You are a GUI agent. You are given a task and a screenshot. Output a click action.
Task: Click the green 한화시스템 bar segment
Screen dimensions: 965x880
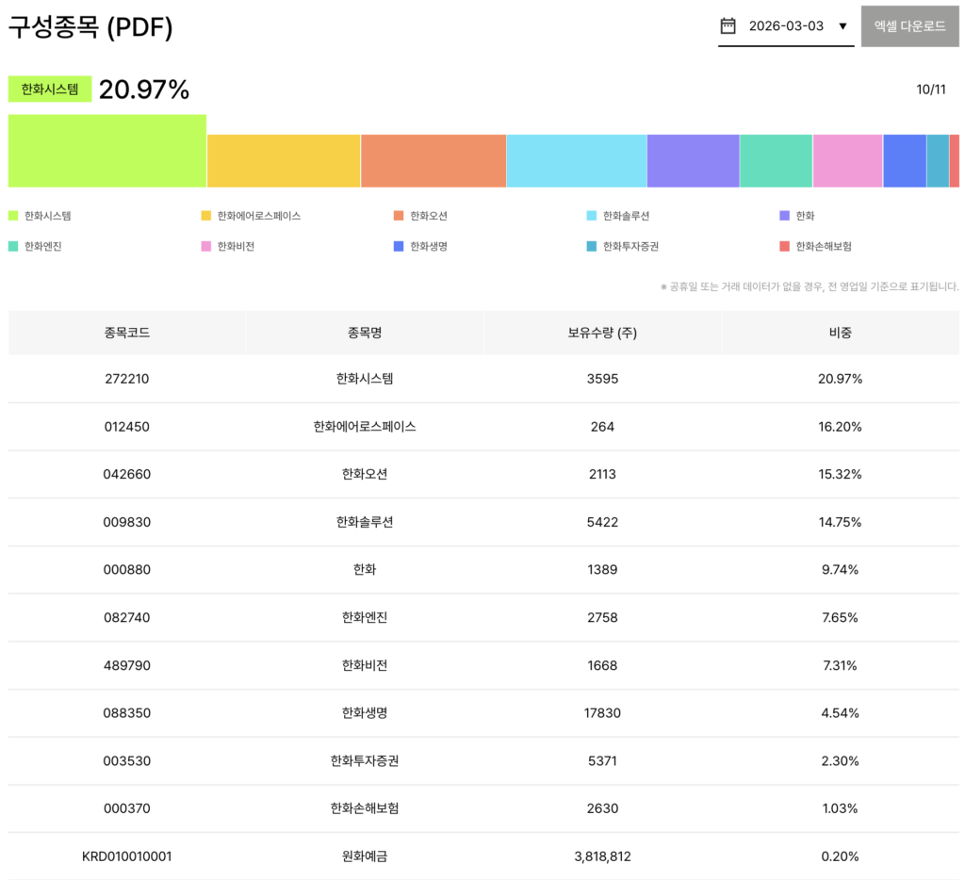coord(106,151)
